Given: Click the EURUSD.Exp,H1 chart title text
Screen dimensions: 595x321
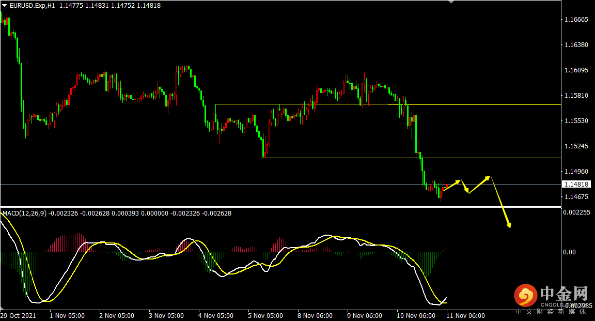Looking at the screenshot, I should tap(32, 6).
